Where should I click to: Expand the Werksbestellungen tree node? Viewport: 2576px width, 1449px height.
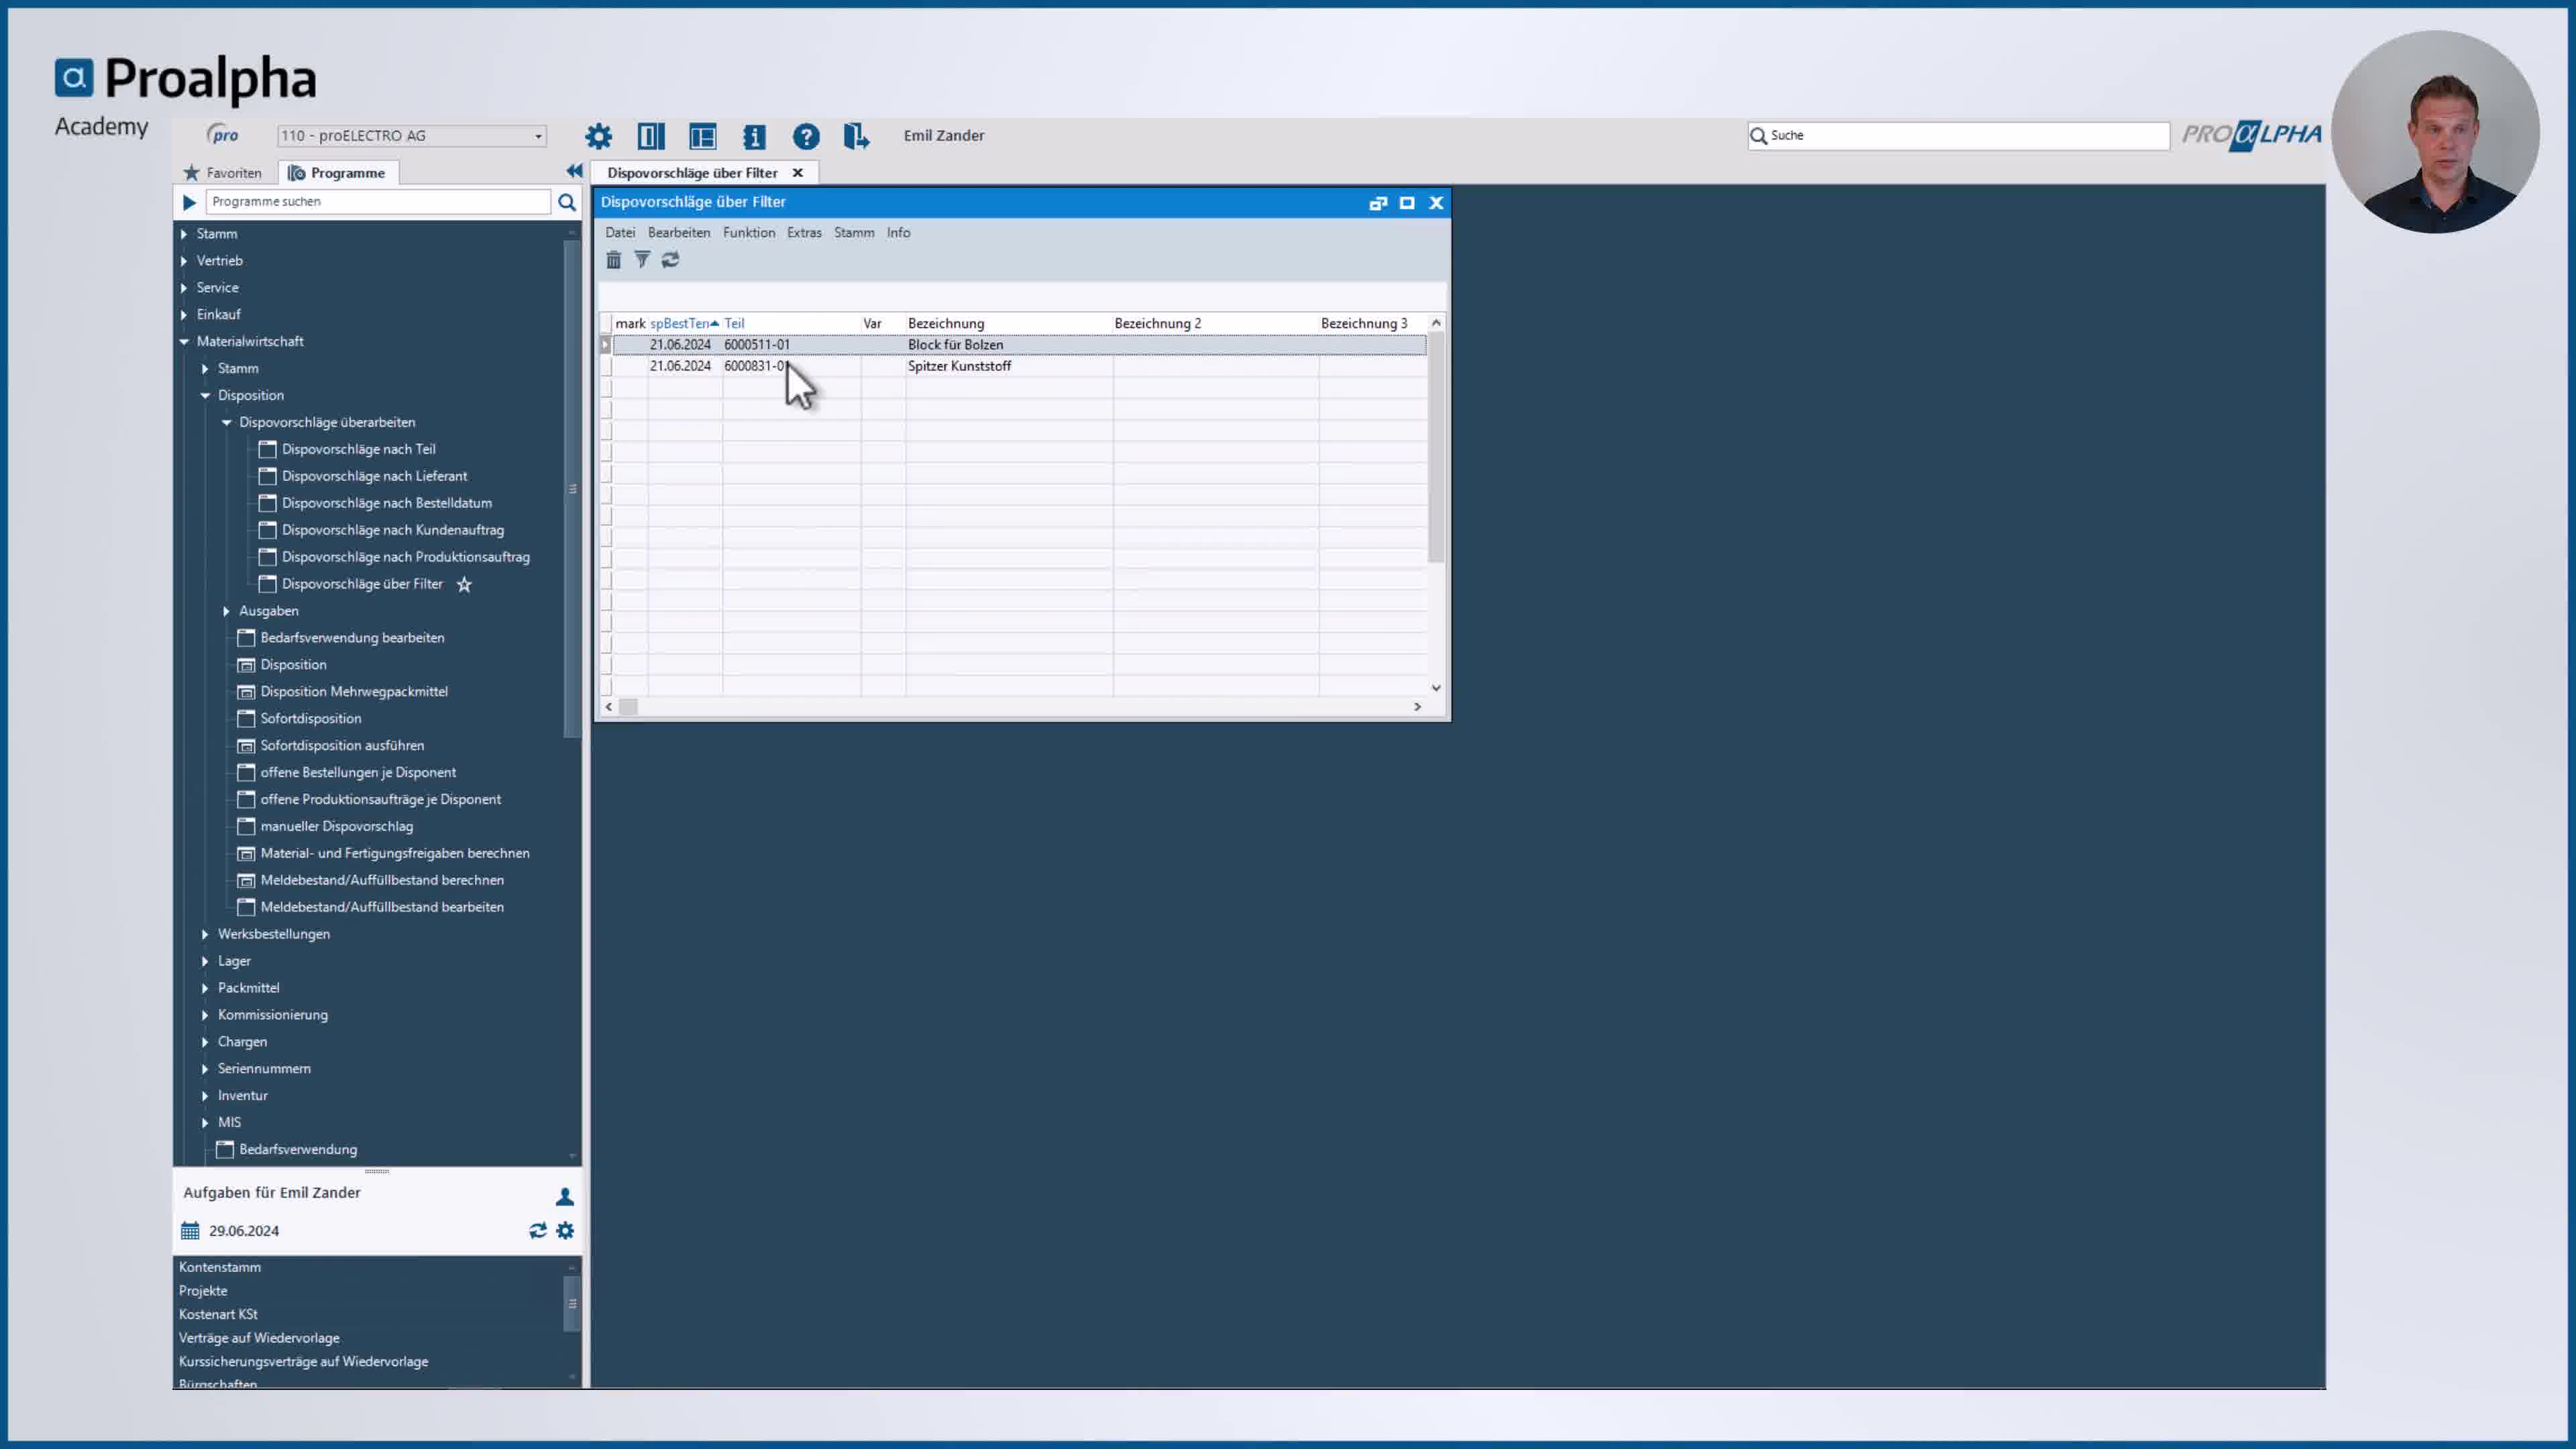(x=205, y=934)
